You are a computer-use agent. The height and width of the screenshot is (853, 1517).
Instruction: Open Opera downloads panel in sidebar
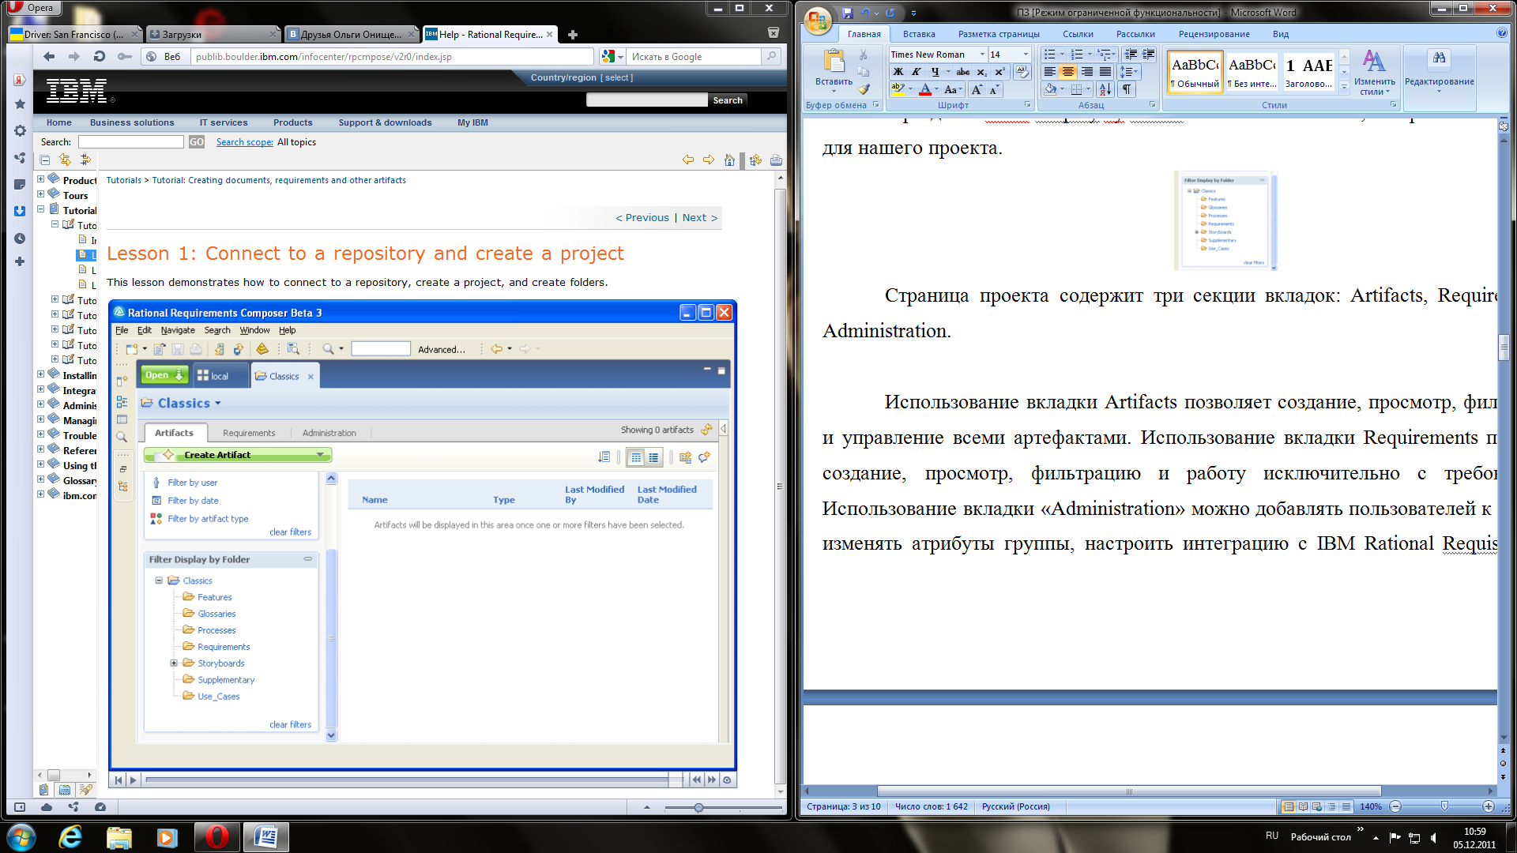tap(20, 211)
